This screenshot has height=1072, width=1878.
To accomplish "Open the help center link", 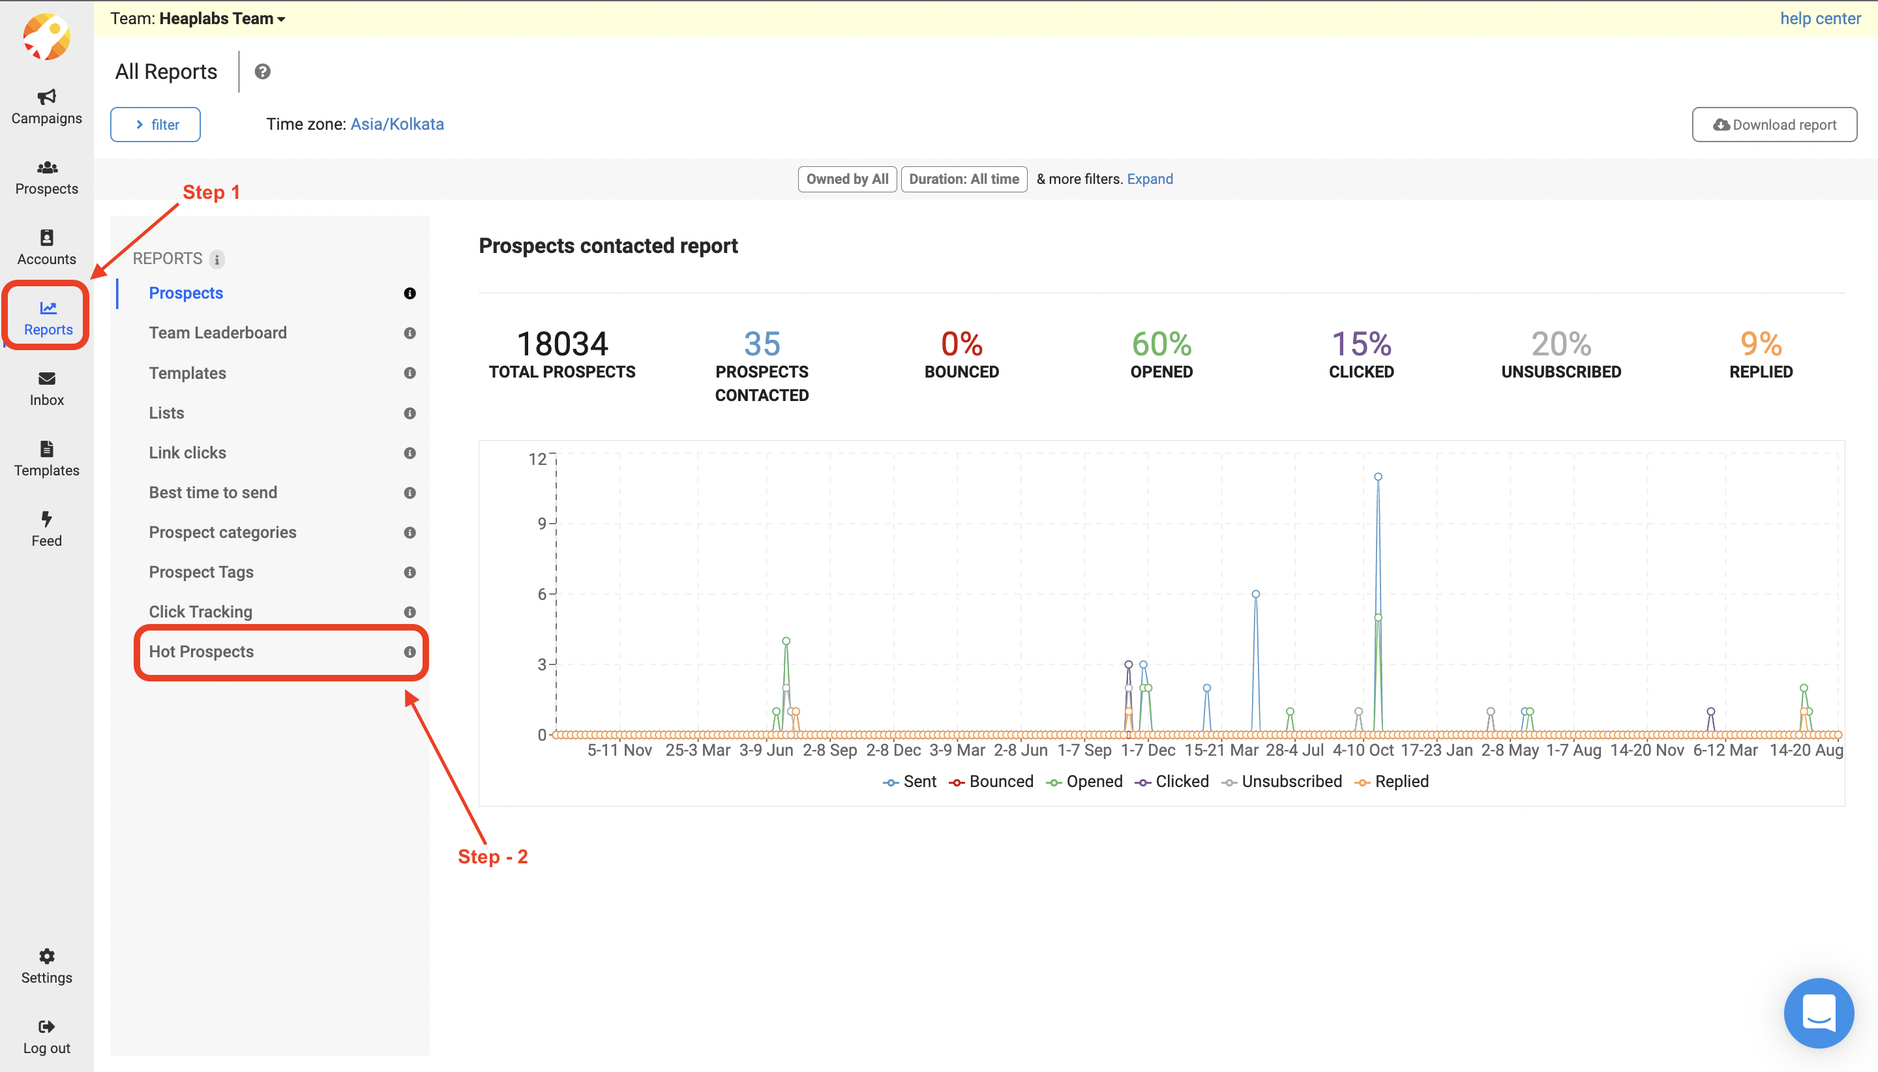I will [1820, 18].
